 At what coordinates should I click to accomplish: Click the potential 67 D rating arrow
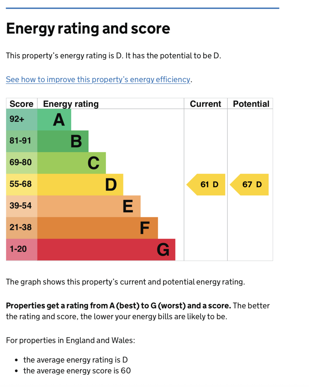click(250, 184)
